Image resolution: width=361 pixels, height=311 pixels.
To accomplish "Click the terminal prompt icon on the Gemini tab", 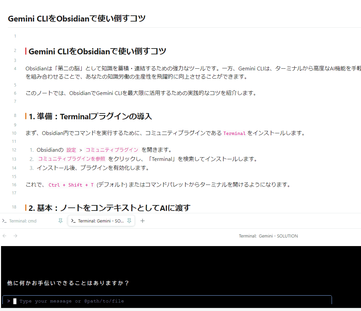I will pos(73,221).
